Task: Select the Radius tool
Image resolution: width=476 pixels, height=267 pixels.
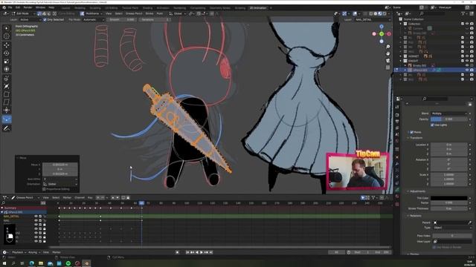Action: [7, 86]
